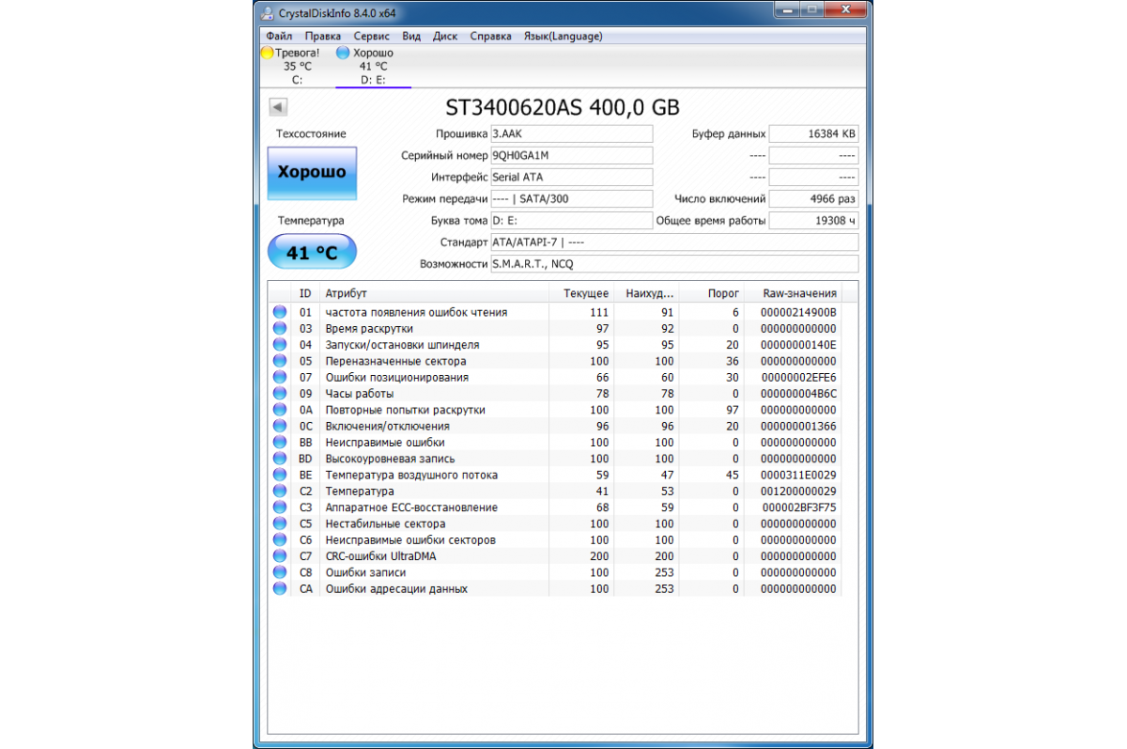Click the status orb for Часы работы
The width and height of the screenshot is (1127, 749).
pos(280,394)
